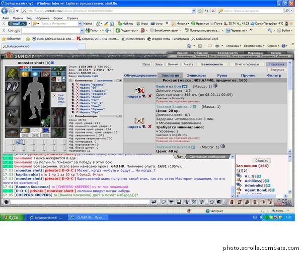Image resolution: width=302 pixels, height=253 pixels.
Task: Open the zoom 100% dropdown in status bar
Action: tap(288, 211)
